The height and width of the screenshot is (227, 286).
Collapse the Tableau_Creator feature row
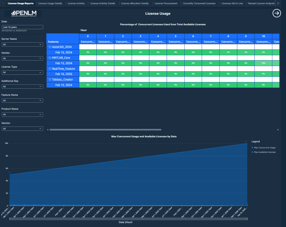tap(50, 79)
